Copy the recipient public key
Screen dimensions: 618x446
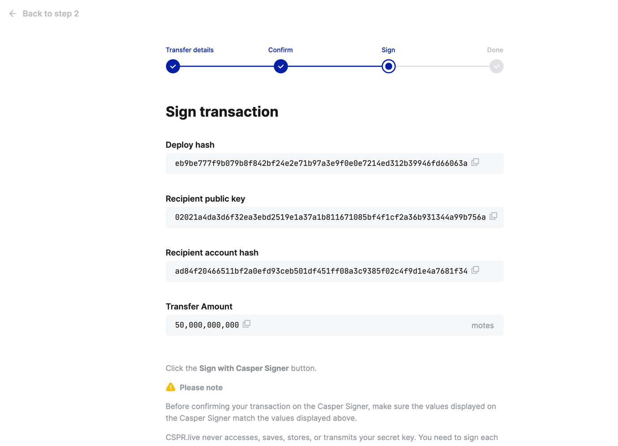pyautogui.click(x=493, y=216)
